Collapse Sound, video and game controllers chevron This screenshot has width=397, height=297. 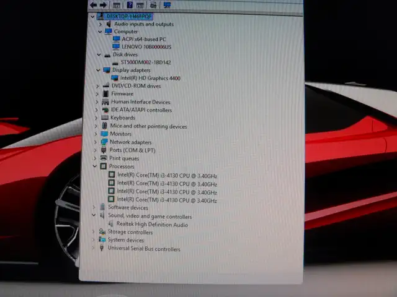(94, 215)
